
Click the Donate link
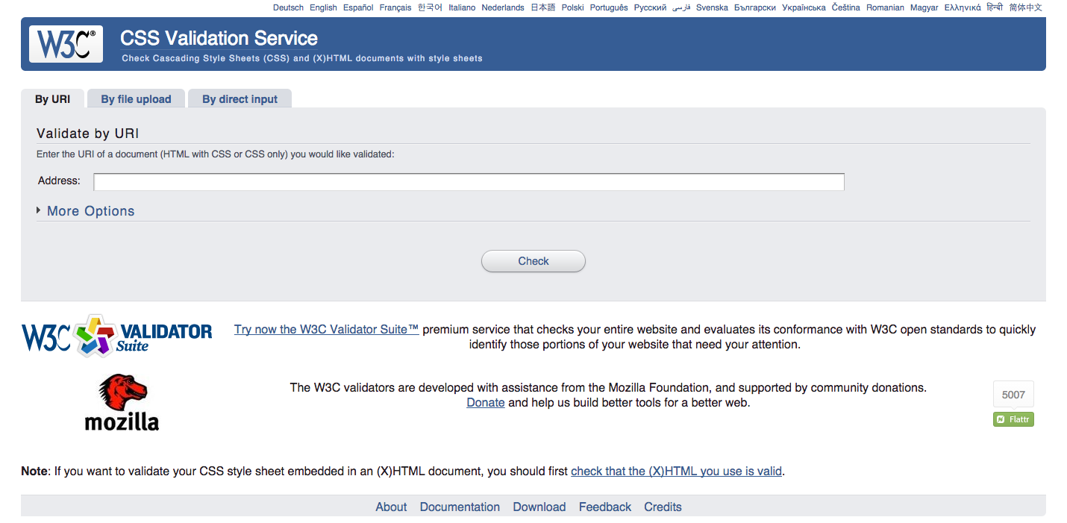point(486,403)
